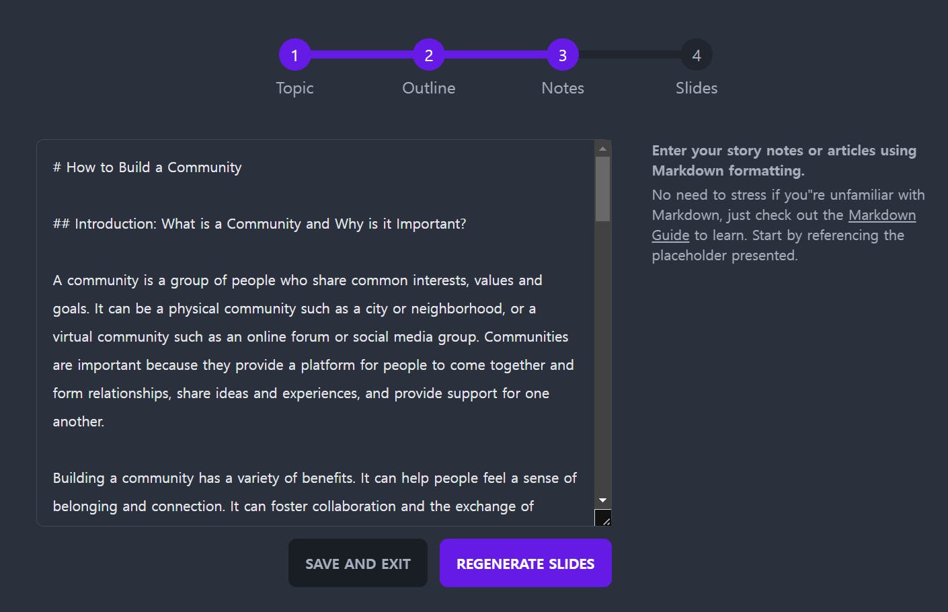This screenshot has height=612, width=948.
Task: Select the step 2 circle
Action: tap(428, 55)
